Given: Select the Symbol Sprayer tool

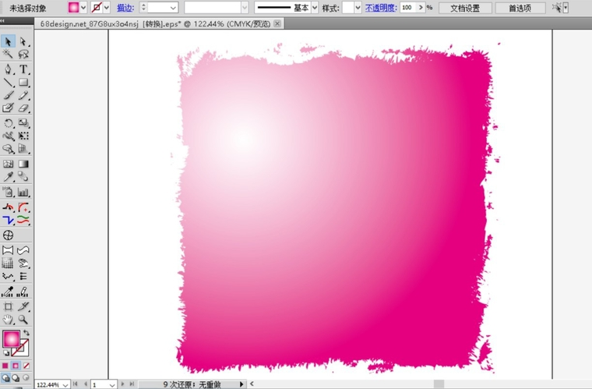Looking at the screenshot, I should 8,192.
